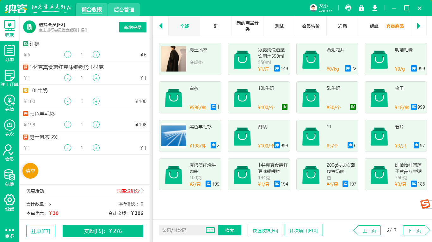This screenshot has height=242, width=432.
Task: Add 200g法式软面包香奶味 product
Action: click(x=327, y=174)
